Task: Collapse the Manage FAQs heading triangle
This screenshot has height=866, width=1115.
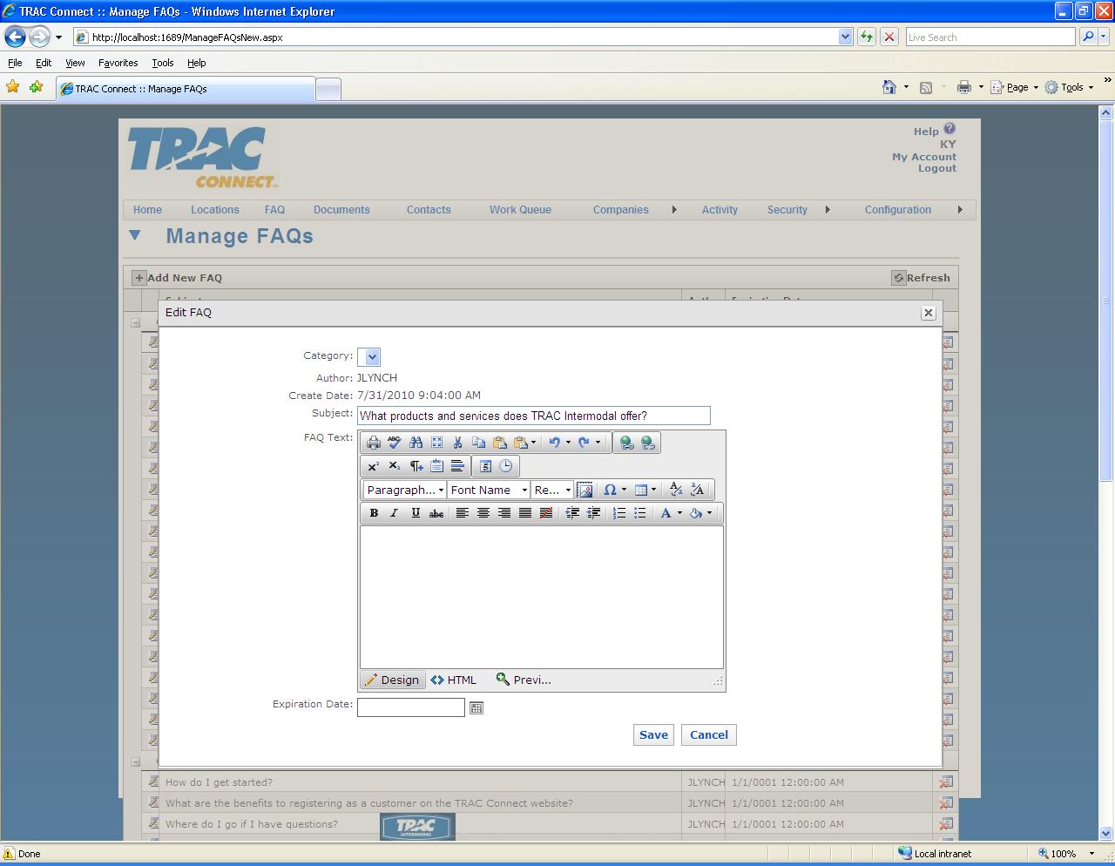Action: tap(134, 235)
